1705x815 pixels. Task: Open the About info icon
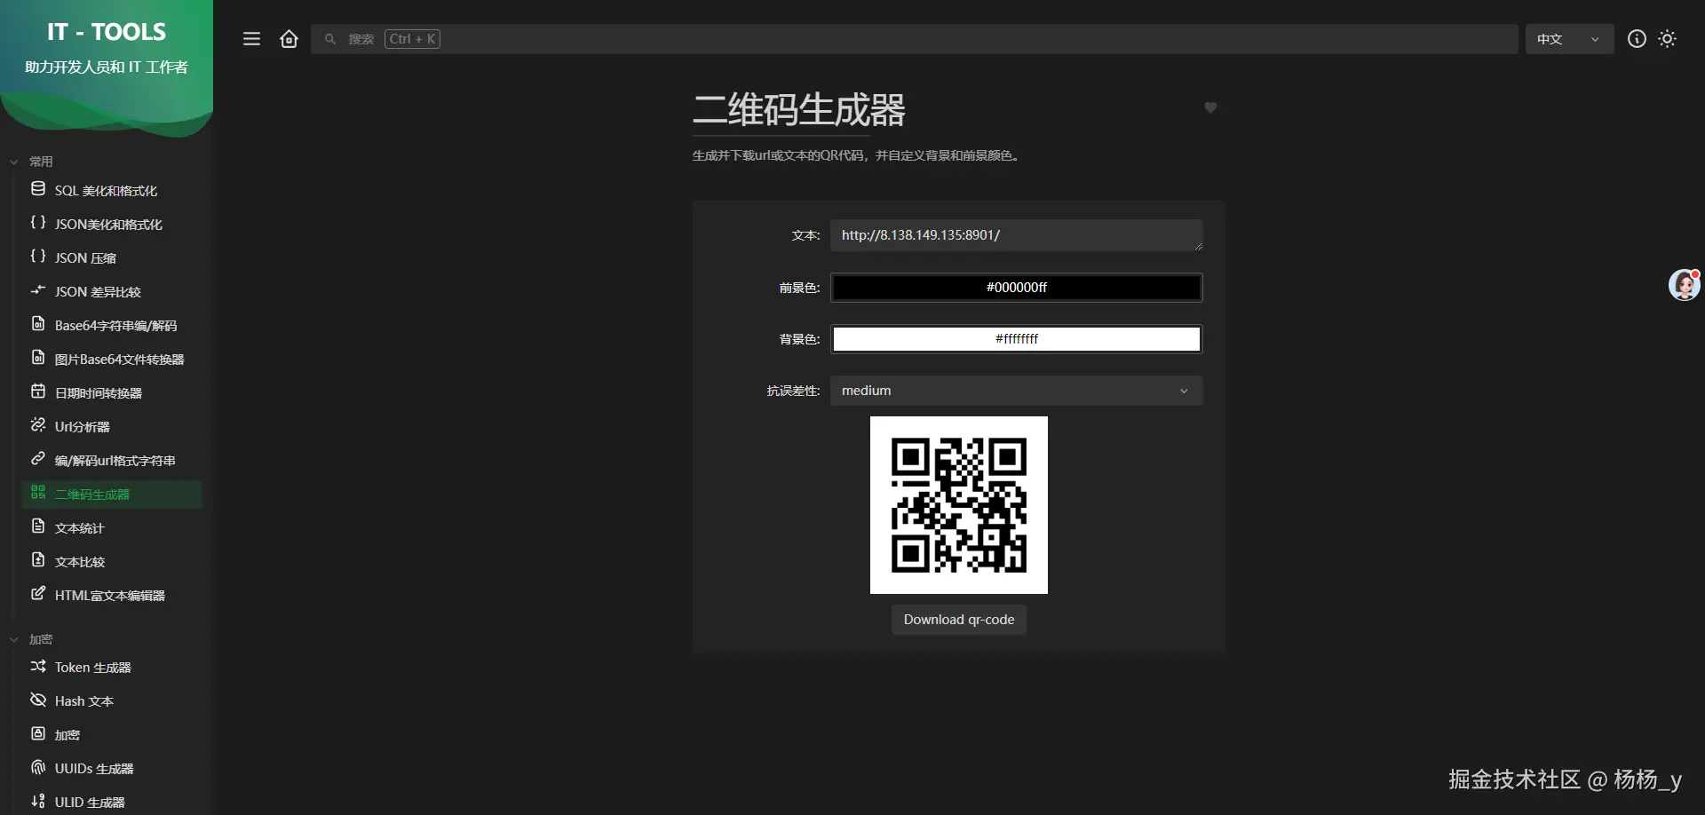pyautogui.click(x=1637, y=39)
